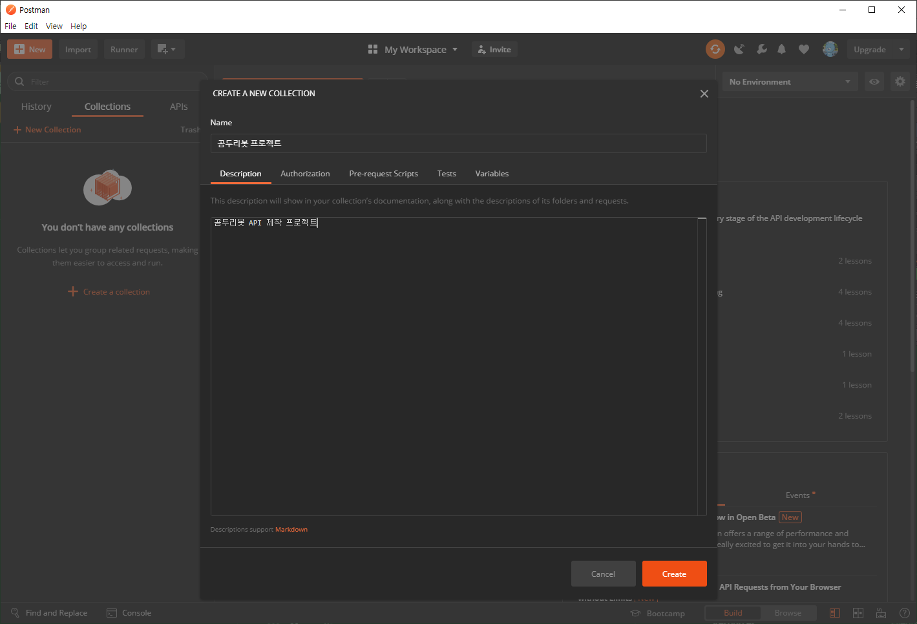Click the collection Name input field
The width and height of the screenshot is (917, 624).
(x=458, y=143)
